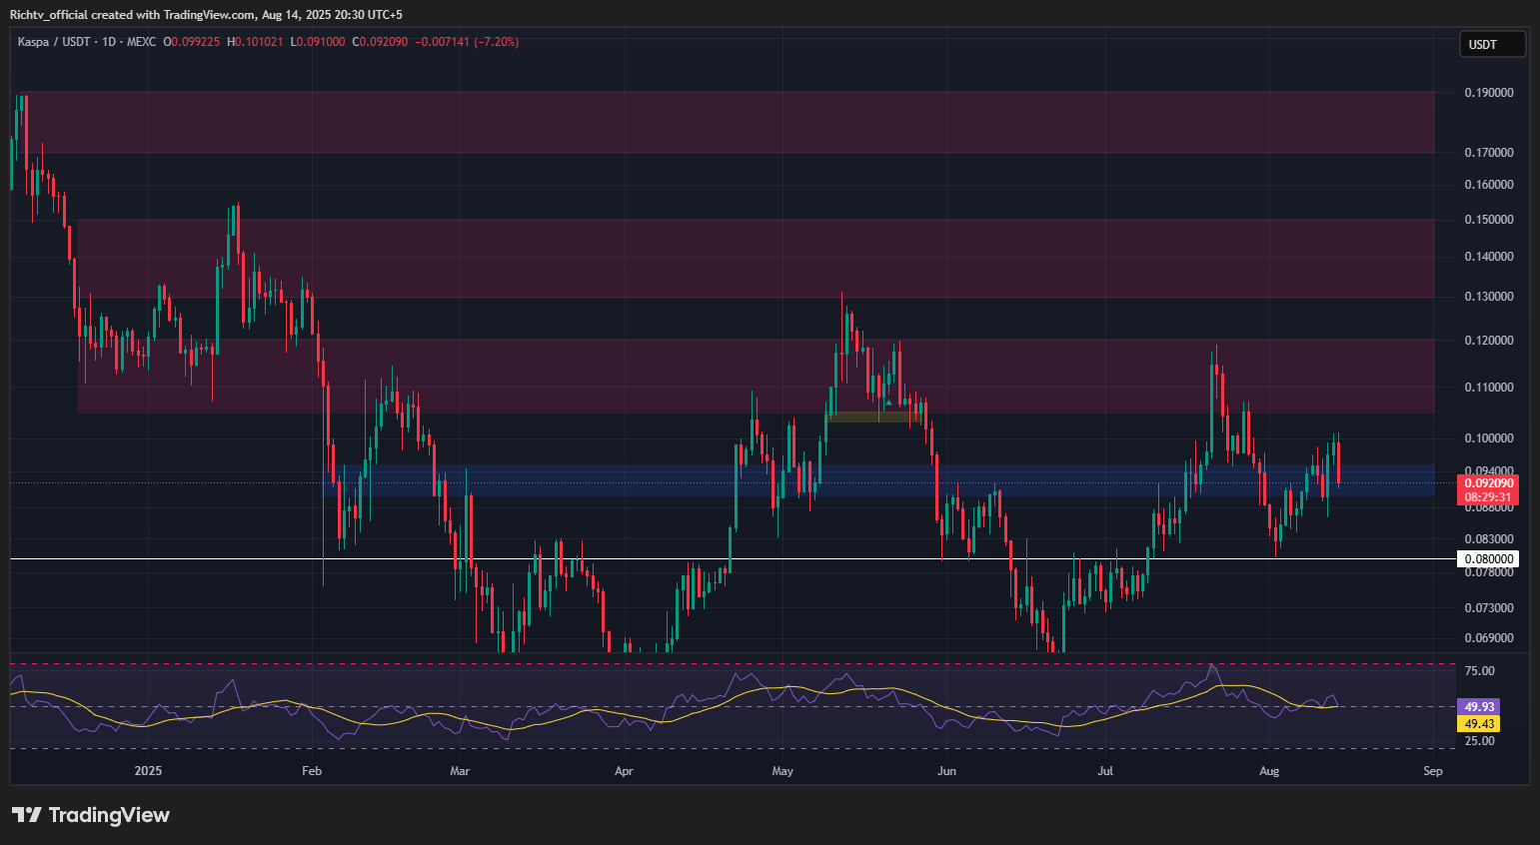Click the purple RSI value label 49.93
The height and width of the screenshot is (845, 1540).
[x=1479, y=707]
